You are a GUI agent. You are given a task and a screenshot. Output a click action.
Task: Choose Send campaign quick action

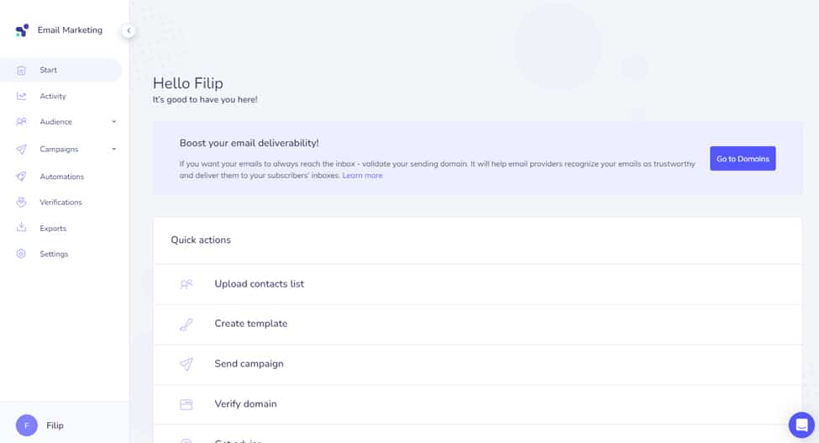[x=477, y=364]
